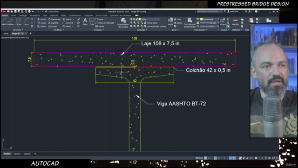The image size is (298, 168).
Task: Click the Espelhar (mirror) tool
Action: (x=54, y=23)
